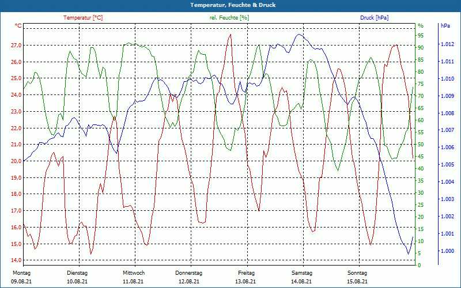
Task: Select the Montag 09.08.21 date label
Action: [21, 277]
